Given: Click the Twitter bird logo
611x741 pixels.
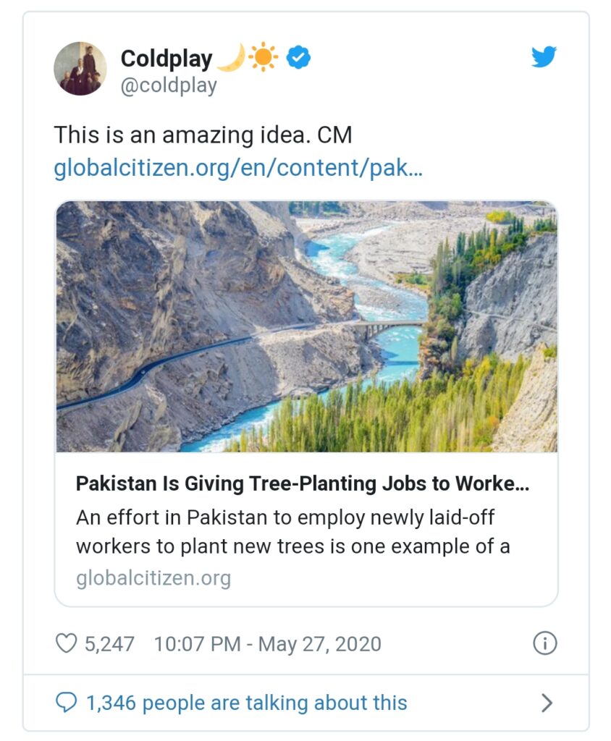Looking at the screenshot, I should point(544,56).
